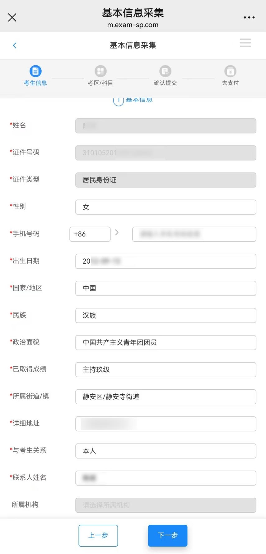Click the 手机号码 phone number input
This screenshot has height=554, width=266.
point(194,234)
